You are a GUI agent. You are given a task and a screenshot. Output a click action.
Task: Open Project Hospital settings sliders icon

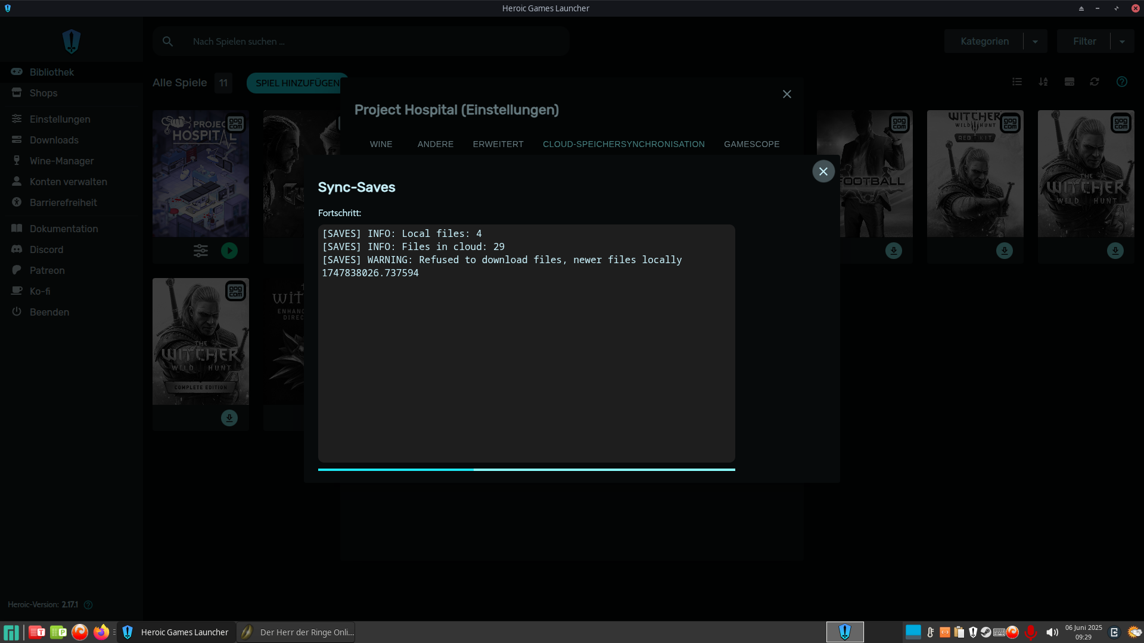click(201, 251)
